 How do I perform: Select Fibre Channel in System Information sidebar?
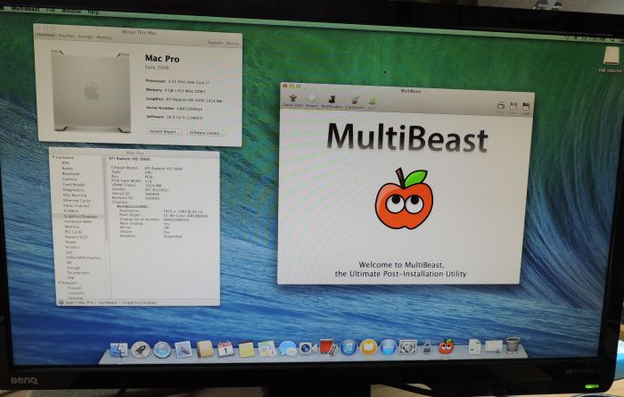77,206
